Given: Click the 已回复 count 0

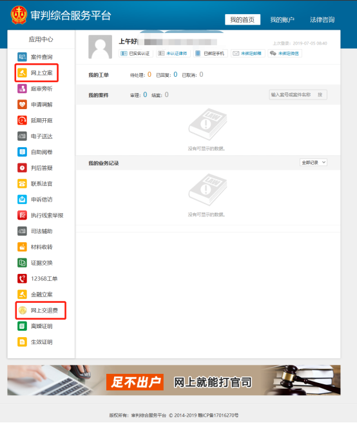Looking at the screenshot, I should tap(175, 74).
